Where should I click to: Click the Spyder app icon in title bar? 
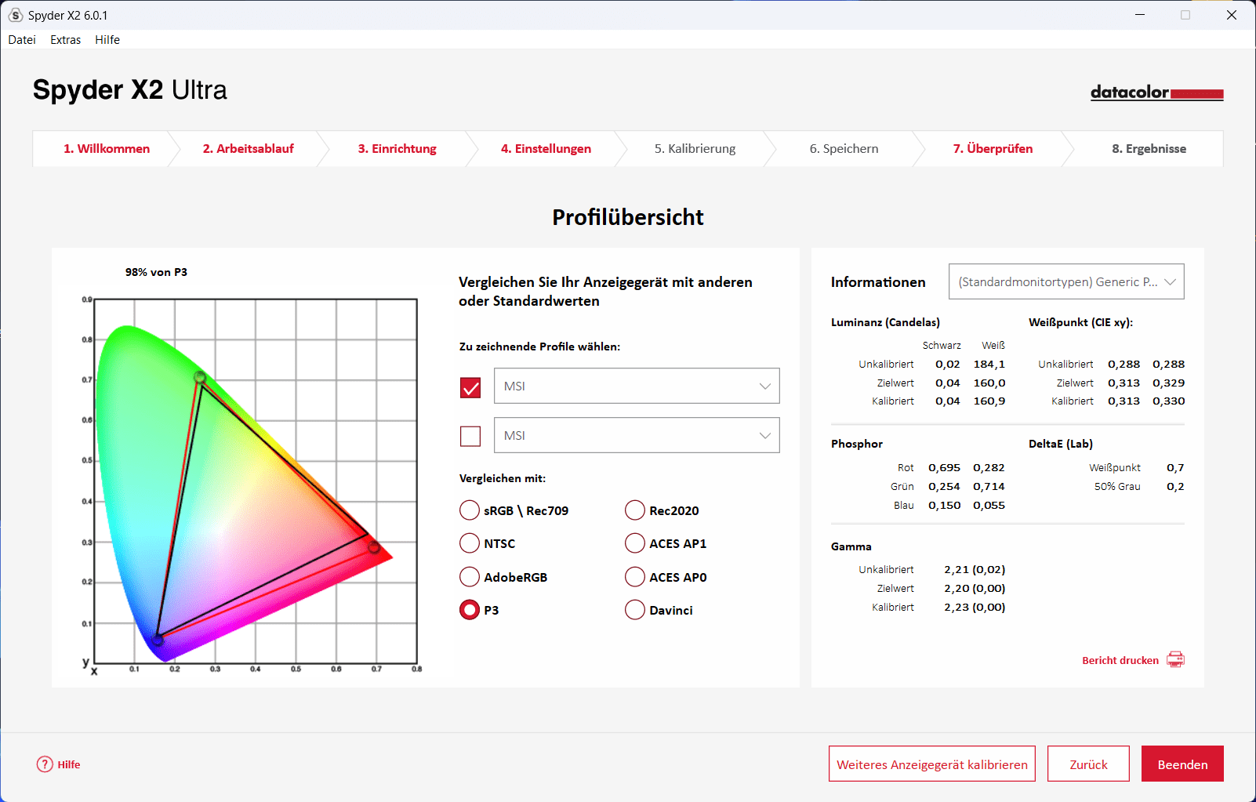(x=16, y=15)
